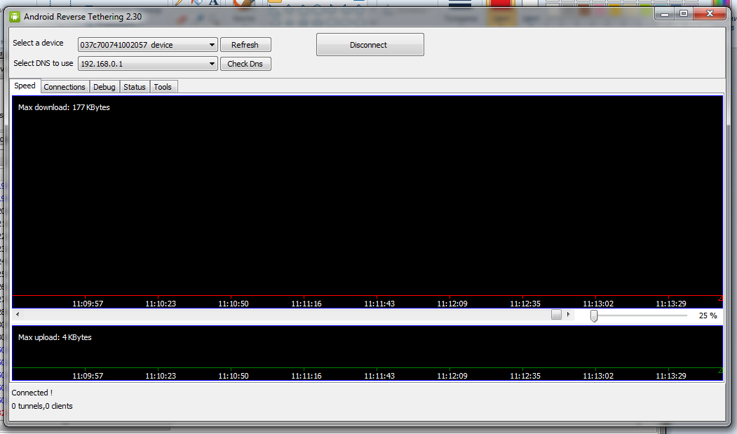The width and height of the screenshot is (737, 434).
Task: Click the graph scrollbar left arrow
Action: point(18,314)
